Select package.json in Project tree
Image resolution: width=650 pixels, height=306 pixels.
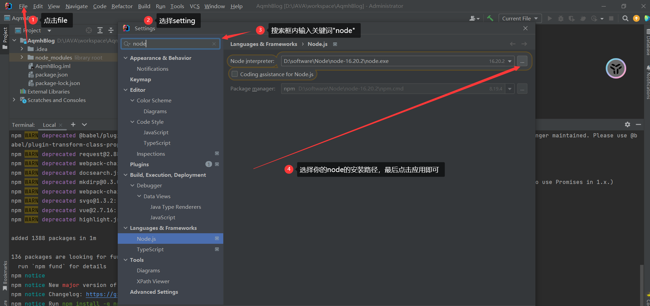pyautogui.click(x=51, y=74)
